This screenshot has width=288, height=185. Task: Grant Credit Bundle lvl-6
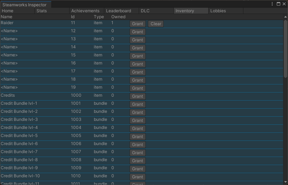[x=138, y=145]
